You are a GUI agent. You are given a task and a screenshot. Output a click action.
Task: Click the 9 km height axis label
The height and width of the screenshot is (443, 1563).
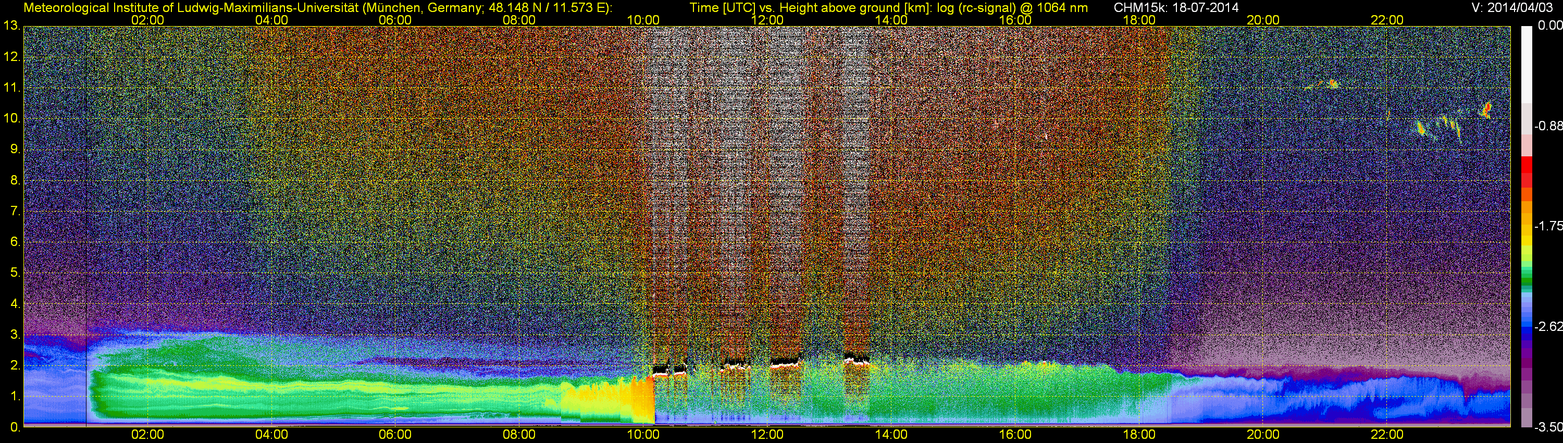tap(15, 149)
